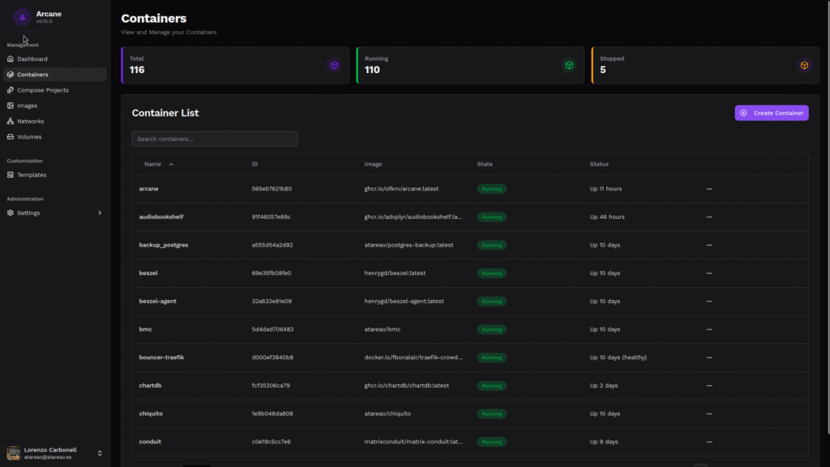
Task: Click the Create Container button
Action: click(x=771, y=113)
